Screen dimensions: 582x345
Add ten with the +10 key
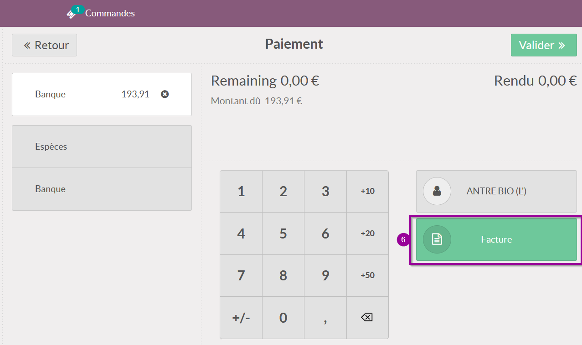point(367,191)
